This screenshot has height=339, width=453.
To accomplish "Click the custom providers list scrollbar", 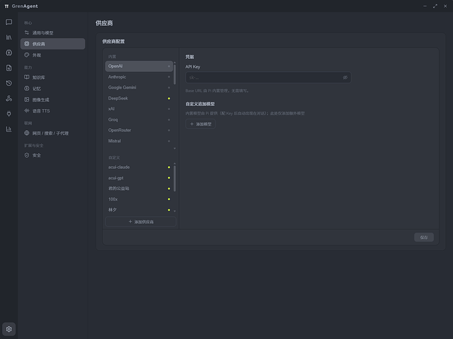I will pyautogui.click(x=174, y=178).
